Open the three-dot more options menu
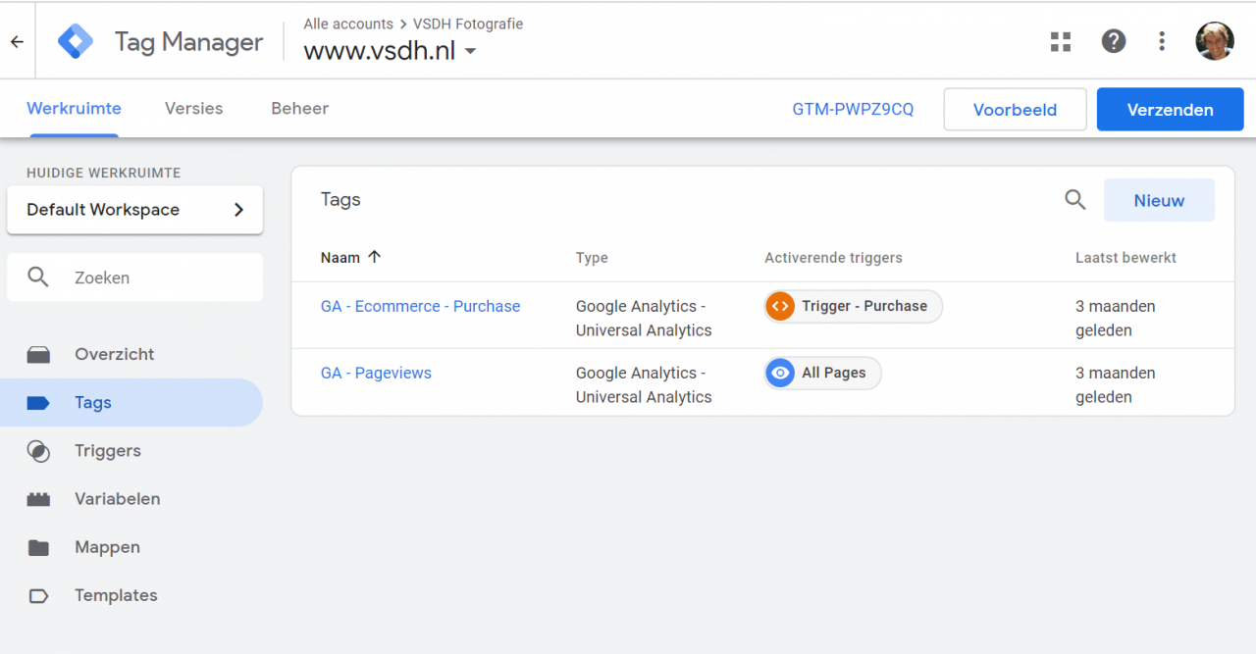This screenshot has height=654, width=1256. (1162, 41)
